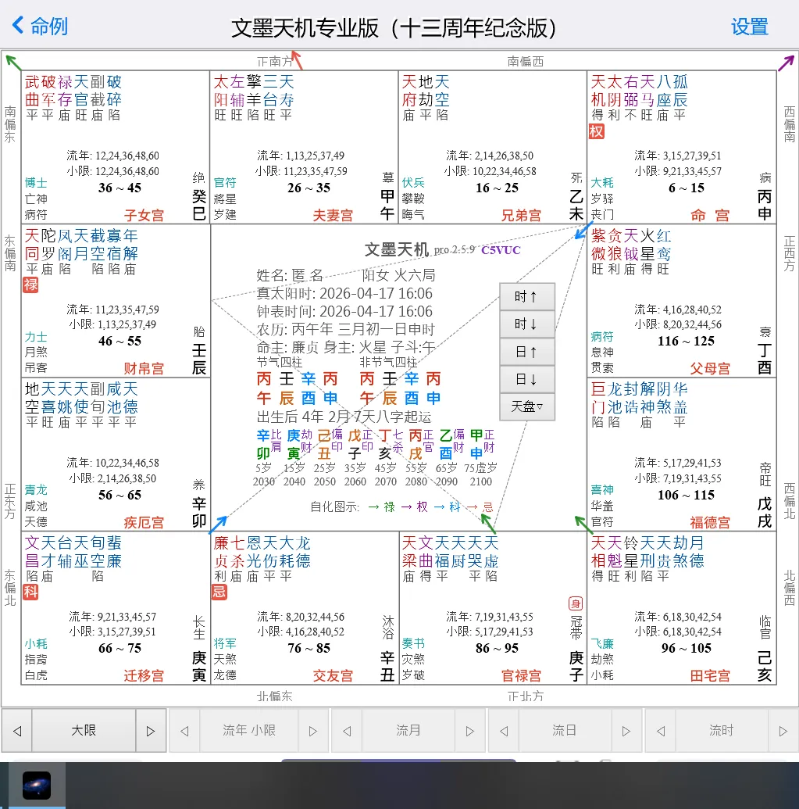Click the 忌 badge in 交友宫
This screenshot has height=809, width=799.
[x=219, y=592]
